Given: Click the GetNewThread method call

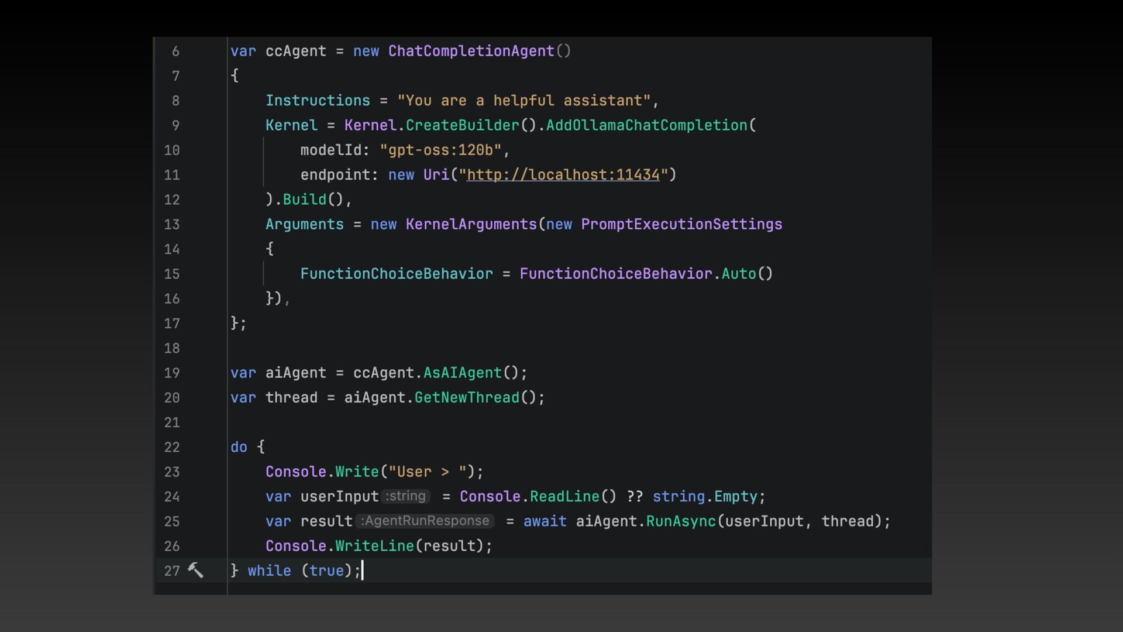Looking at the screenshot, I should pyautogui.click(x=467, y=398).
